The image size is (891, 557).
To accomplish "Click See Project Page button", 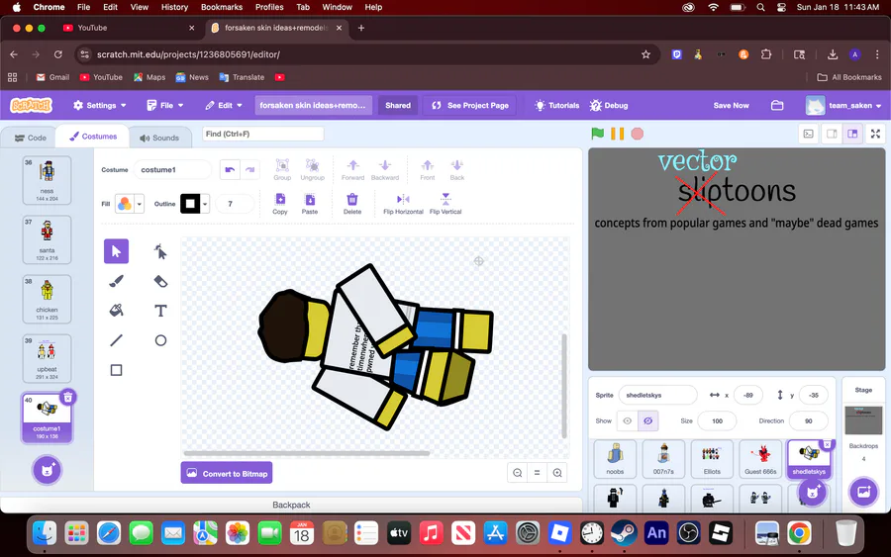I will pos(470,105).
